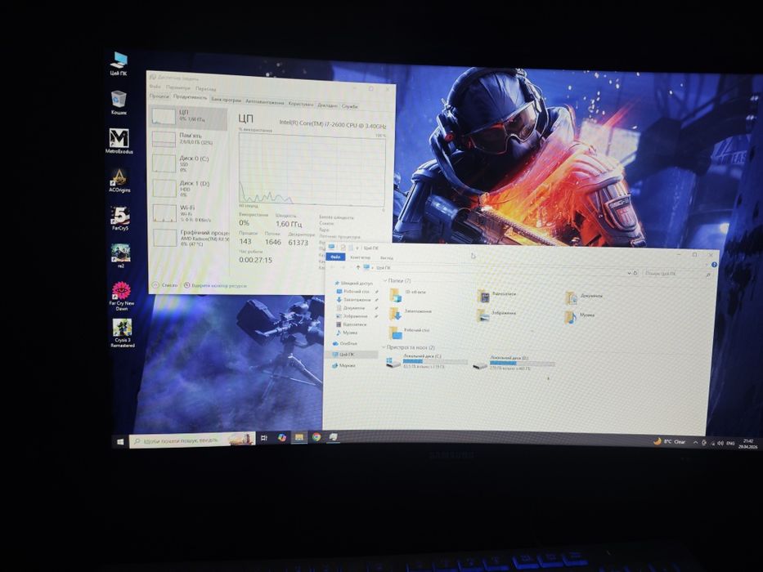The width and height of the screenshot is (763, 572).
Task: Select Завантаження in Explorer sidebar
Action: 353,300
